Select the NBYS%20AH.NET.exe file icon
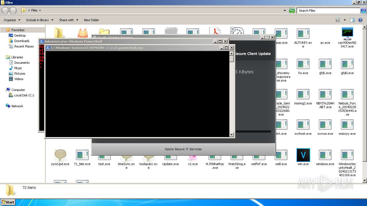This screenshot has height=206, width=367. 325,94
